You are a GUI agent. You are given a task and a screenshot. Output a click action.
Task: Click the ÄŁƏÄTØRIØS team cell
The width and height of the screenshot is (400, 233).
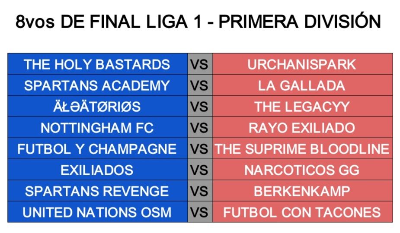(x=97, y=106)
